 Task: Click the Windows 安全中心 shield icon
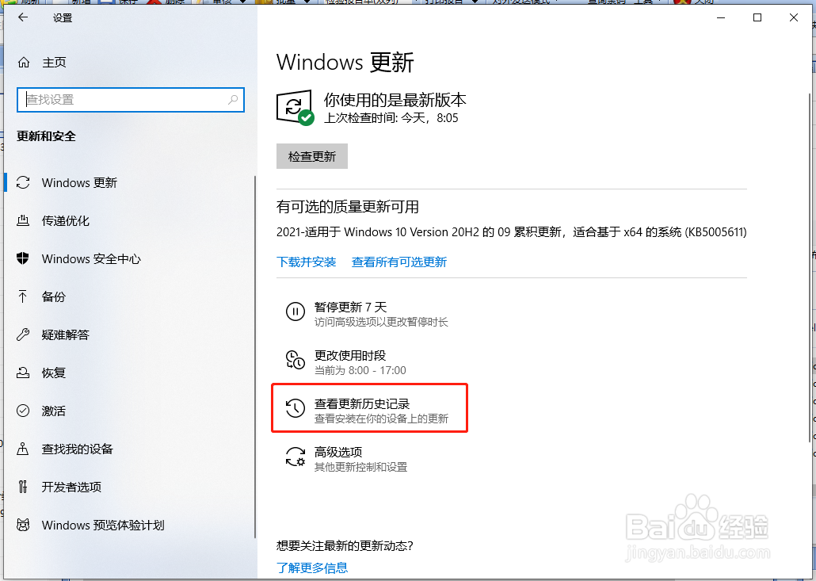point(23,258)
